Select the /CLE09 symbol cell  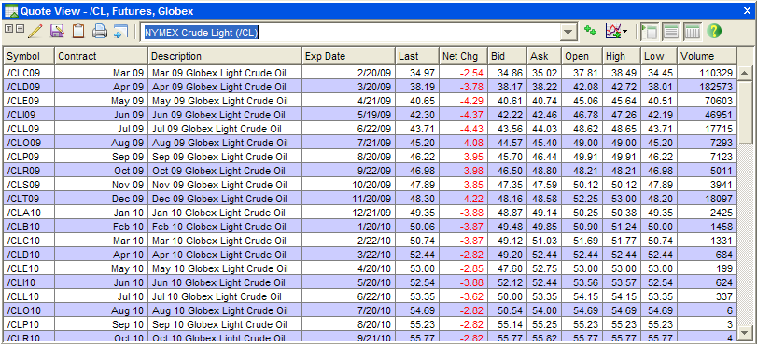29,101
